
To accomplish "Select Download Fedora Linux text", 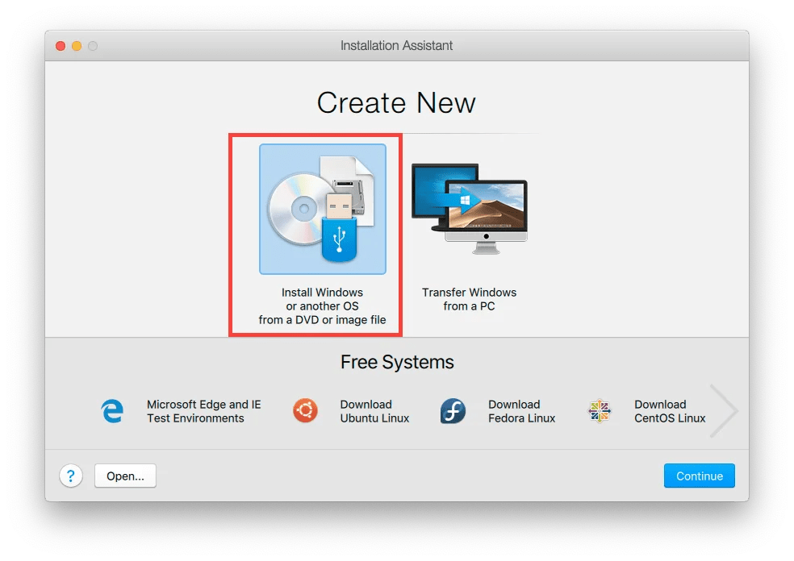I will pos(521,411).
